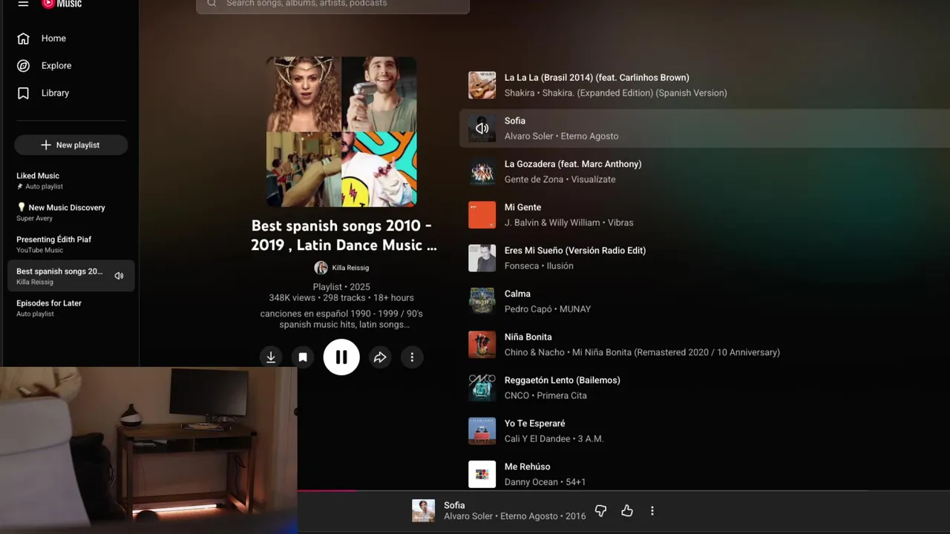950x534 pixels.
Task: Play Niña Bonita album thumbnail
Action: pyautogui.click(x=482, y=345)
